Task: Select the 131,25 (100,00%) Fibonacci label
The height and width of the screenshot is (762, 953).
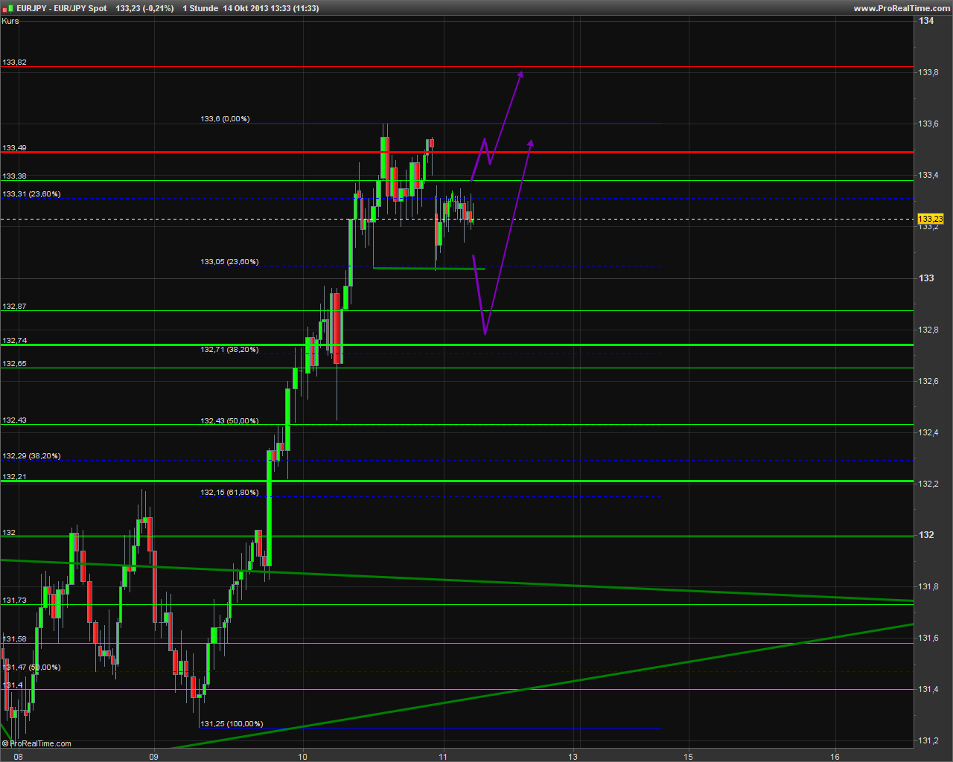Action: click(x=232, y=724)
